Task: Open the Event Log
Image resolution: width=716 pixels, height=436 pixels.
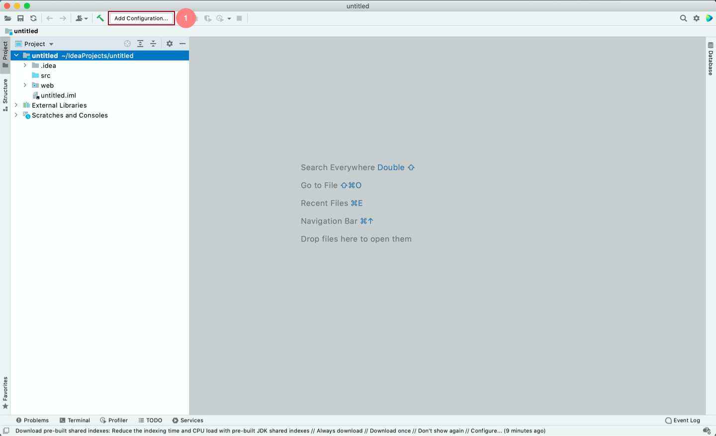Action: pyautogui.click(x=683, y=420)
